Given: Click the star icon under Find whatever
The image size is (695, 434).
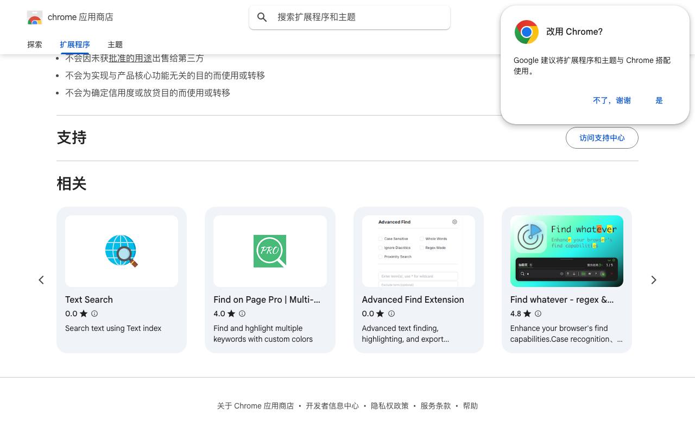Looking at the screenshot, I should tap(527, 314).
